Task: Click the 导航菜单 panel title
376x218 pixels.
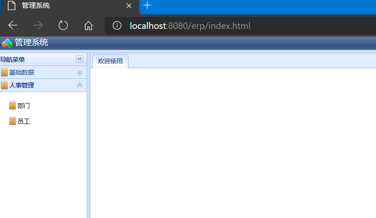Action: (12, 60)
